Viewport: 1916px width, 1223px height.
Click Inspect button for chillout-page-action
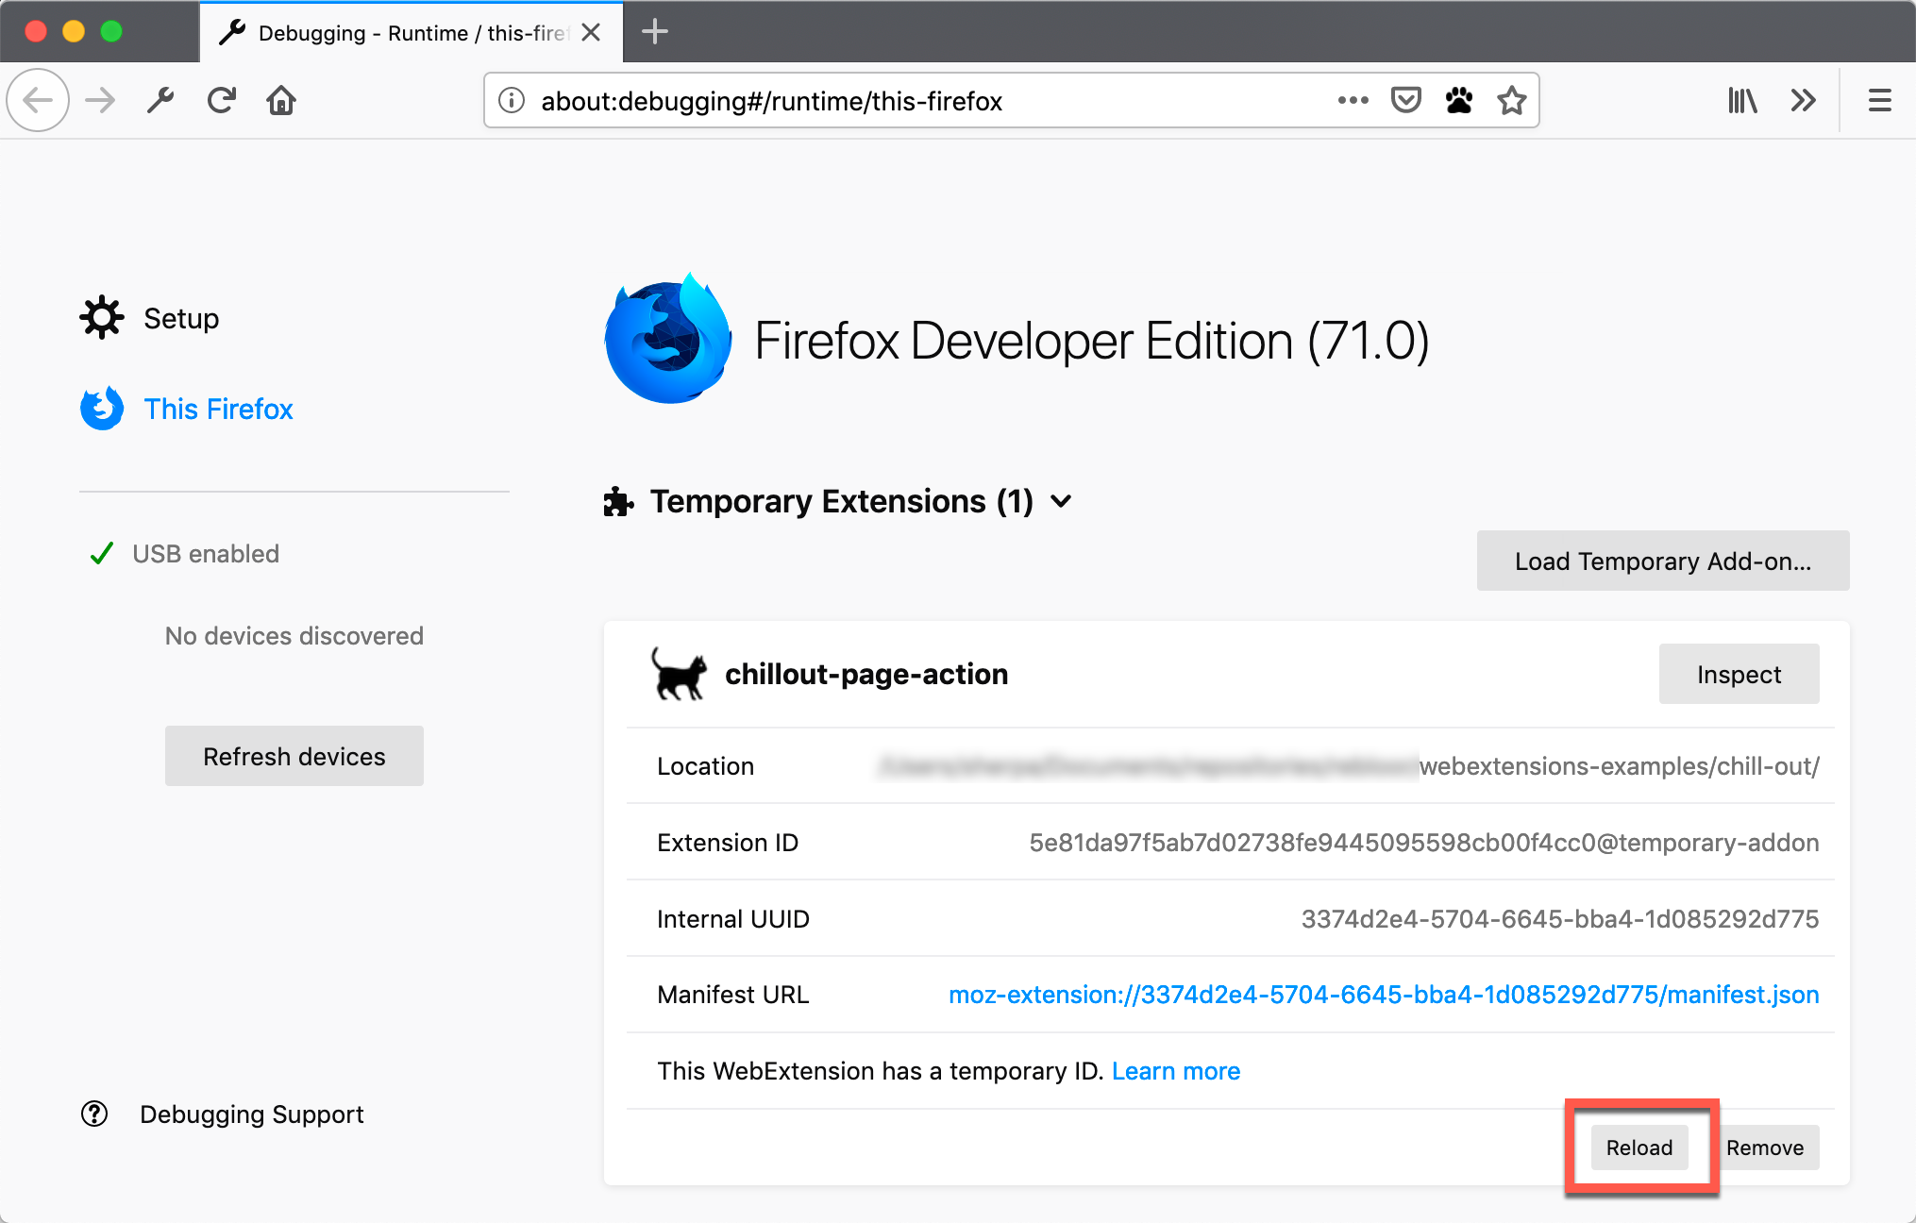1739,675
